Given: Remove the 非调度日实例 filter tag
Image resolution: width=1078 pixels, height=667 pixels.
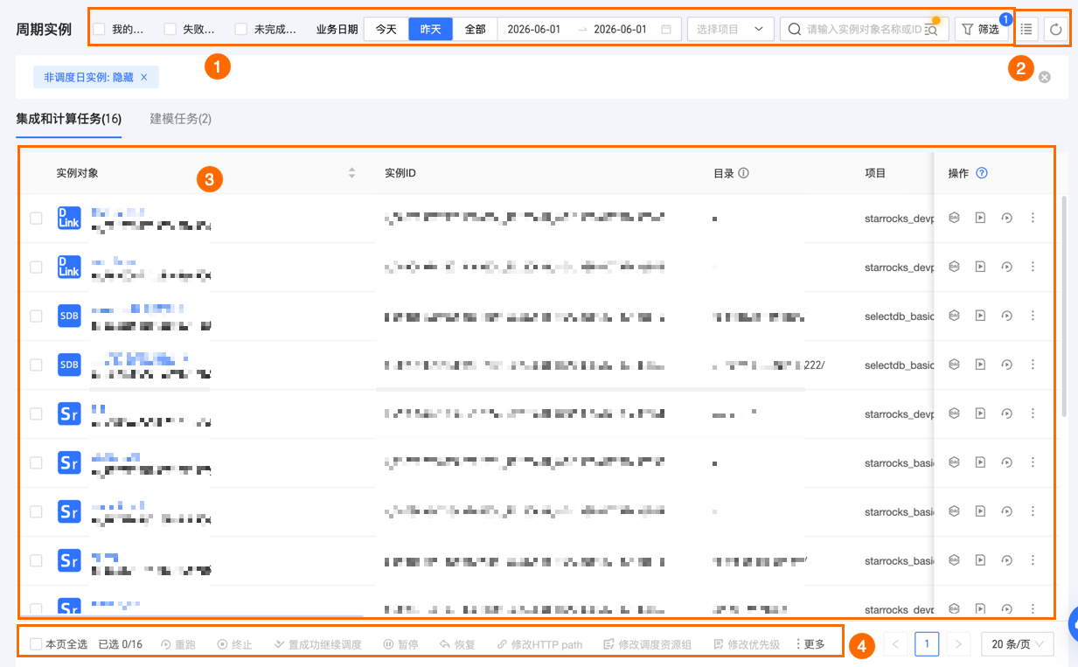Looking at the screenshot, I should (143, 77).
